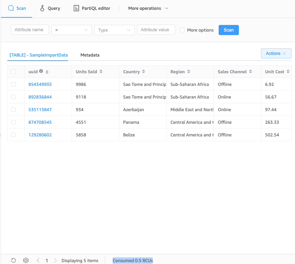
Task: Sort table by Country column arrows
Action: [x=144, y=72]
